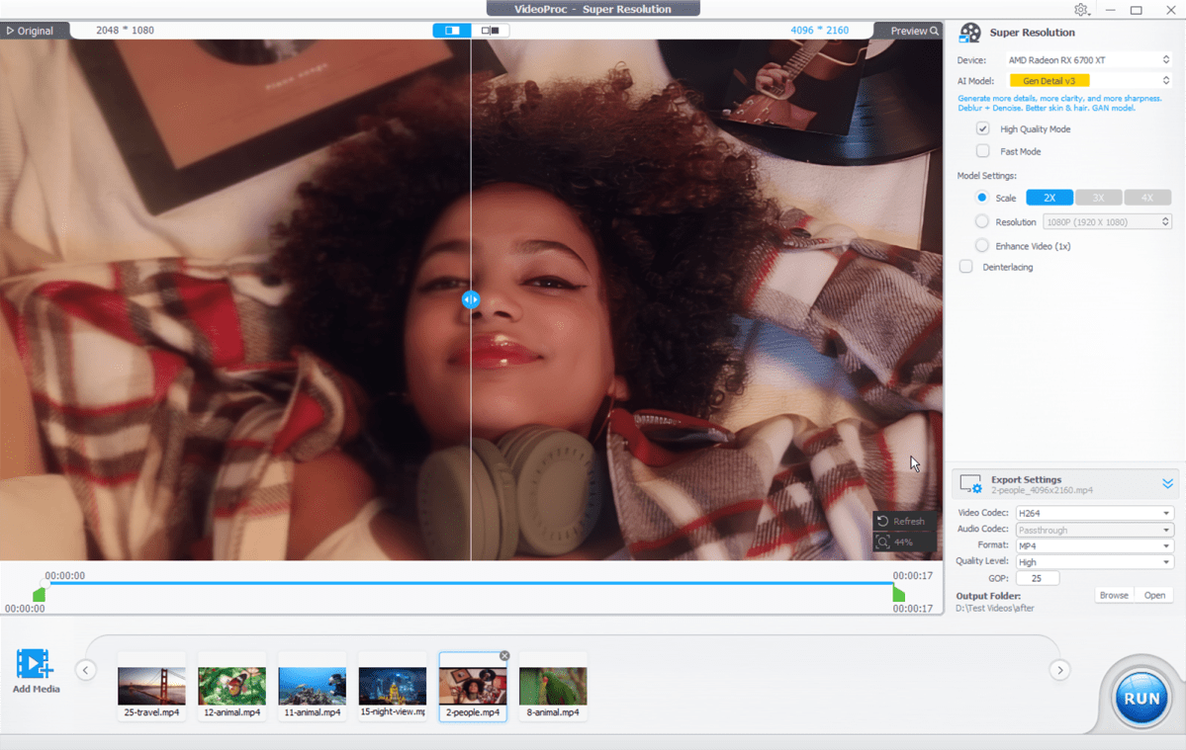
Task: Click the Add Media icon
Action: click(35, 664)
